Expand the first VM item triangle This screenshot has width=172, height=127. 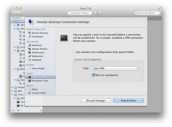15,25
